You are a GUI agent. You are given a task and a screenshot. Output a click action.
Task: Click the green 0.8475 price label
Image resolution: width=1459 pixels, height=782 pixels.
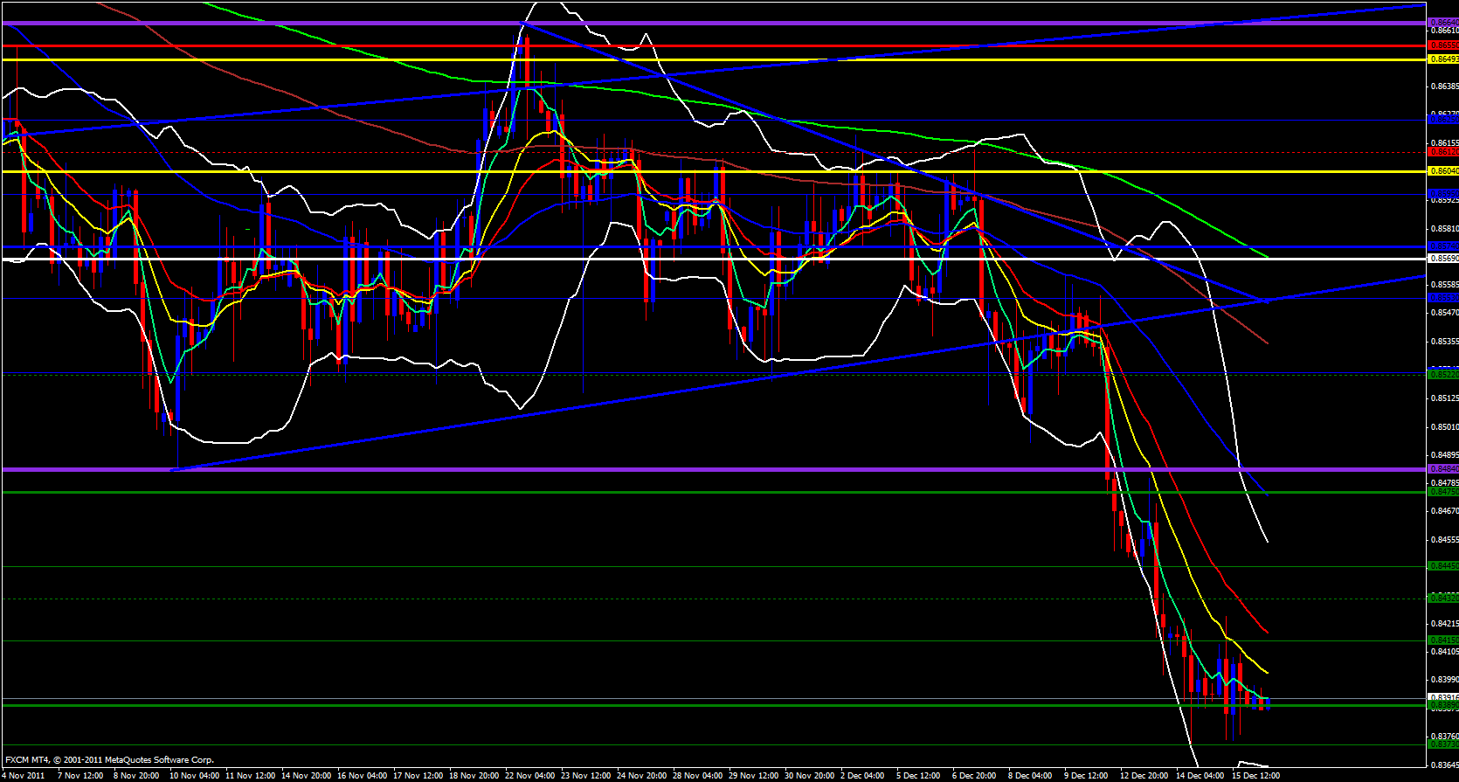(x=1442, y=492)
